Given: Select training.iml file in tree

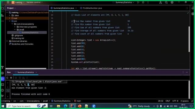Looking at the screenshot, I should click(18, 38).
